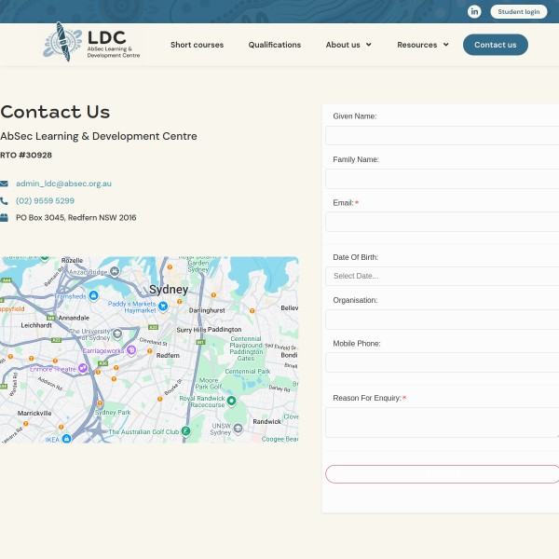Open the Short courses menu item
The height and width of the screenshot is (559, 559).
coord(197,45)
